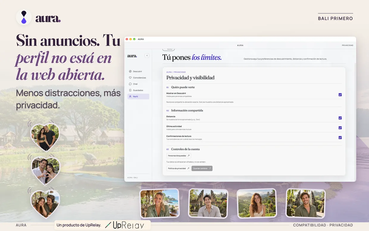Screen dimensions: 369x231
Task: Click the PRIVACIDAD label in the top bar
Action: coord(348,45)
